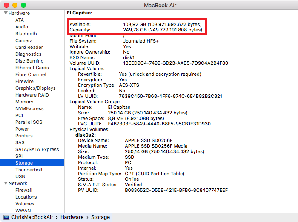
Task: Click the Journaled HFS+ file system value
Action: 141,41
